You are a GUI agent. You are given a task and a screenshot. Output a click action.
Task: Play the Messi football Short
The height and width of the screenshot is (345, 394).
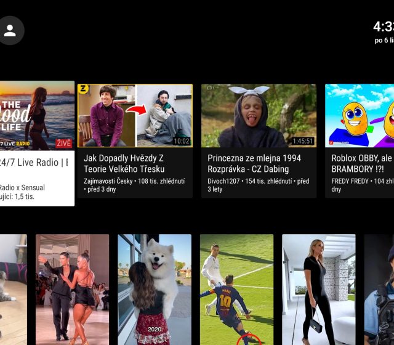click(236, 290)
